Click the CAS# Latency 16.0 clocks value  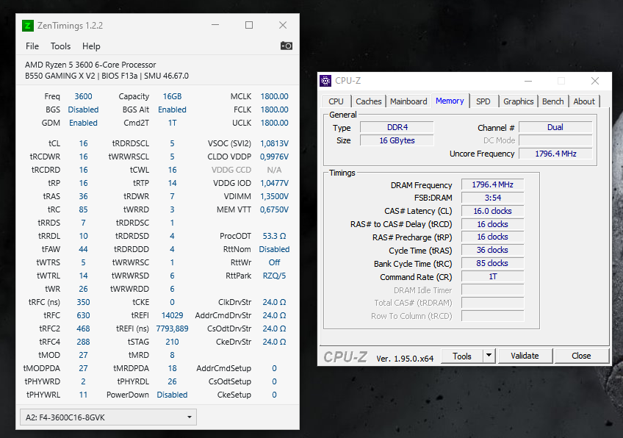click(492, 211)
